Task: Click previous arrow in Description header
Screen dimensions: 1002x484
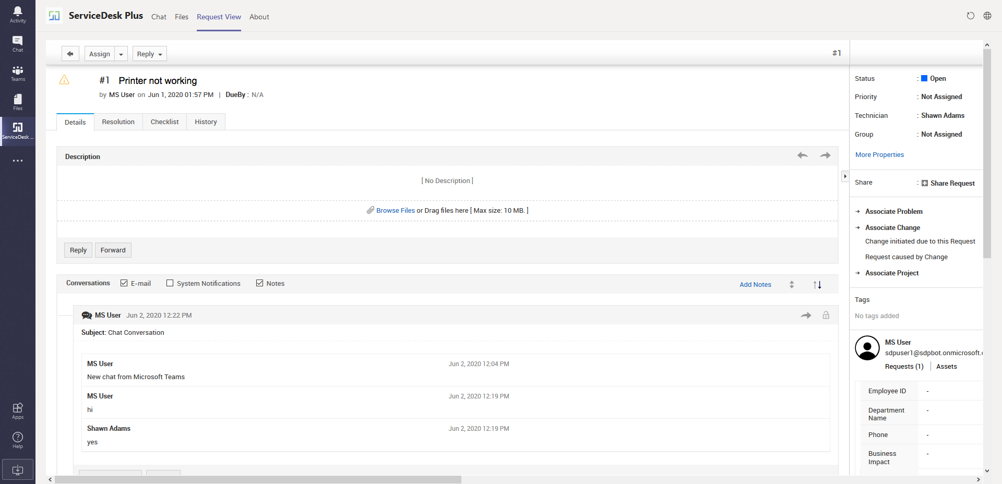Action: 803,155
